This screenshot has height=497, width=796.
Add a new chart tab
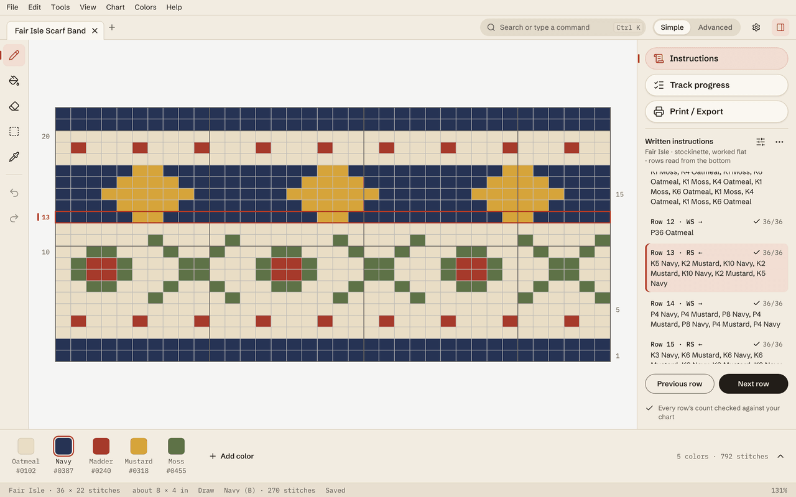pyautogui.click(x=112, y=27)
